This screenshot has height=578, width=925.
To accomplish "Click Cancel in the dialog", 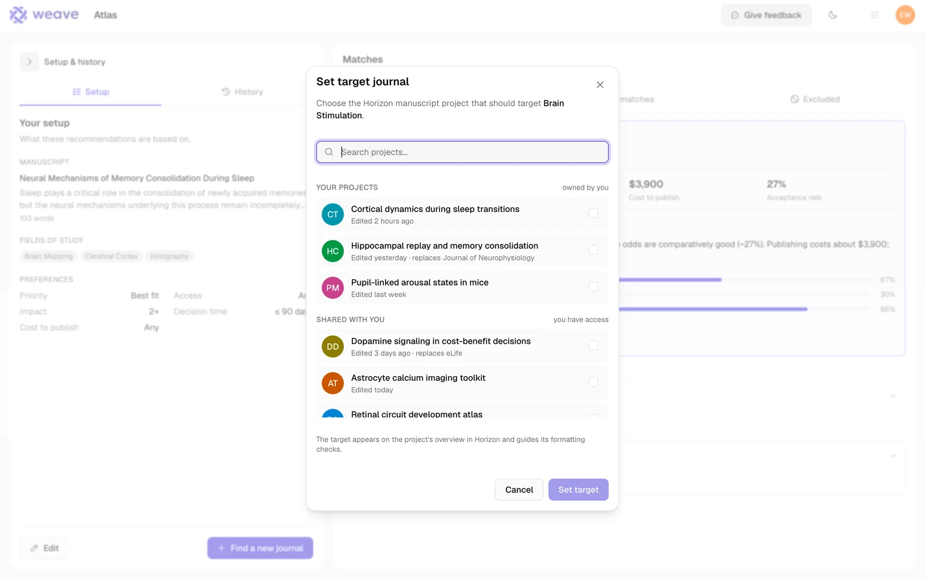I will point(519,490).
